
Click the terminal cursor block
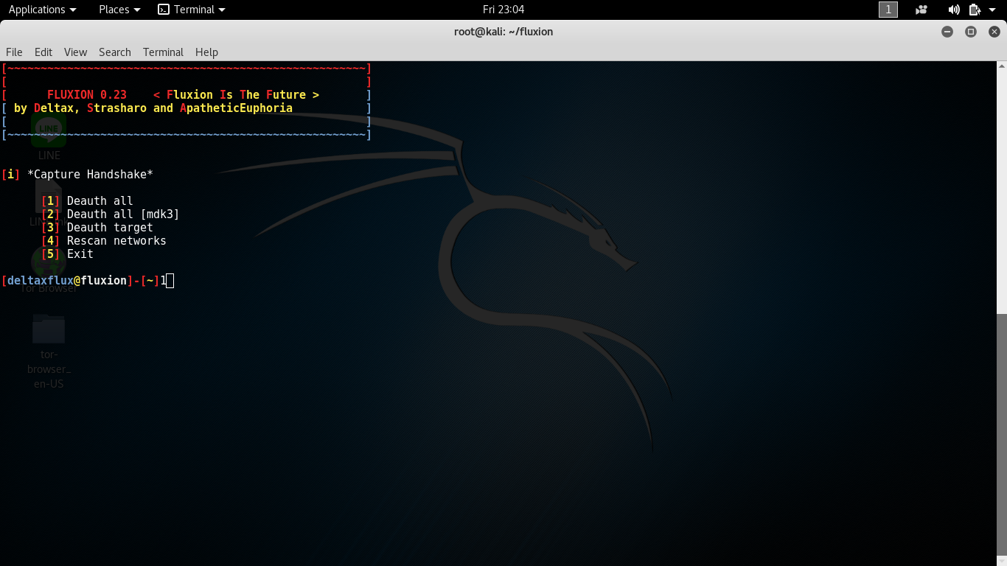(x=170, y=280)
